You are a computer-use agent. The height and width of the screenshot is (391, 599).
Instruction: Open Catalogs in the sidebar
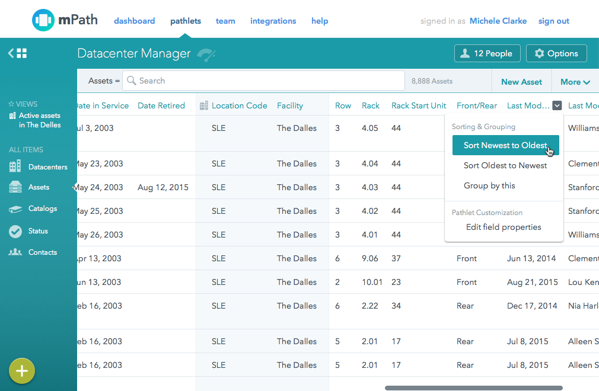click(42, 209)
